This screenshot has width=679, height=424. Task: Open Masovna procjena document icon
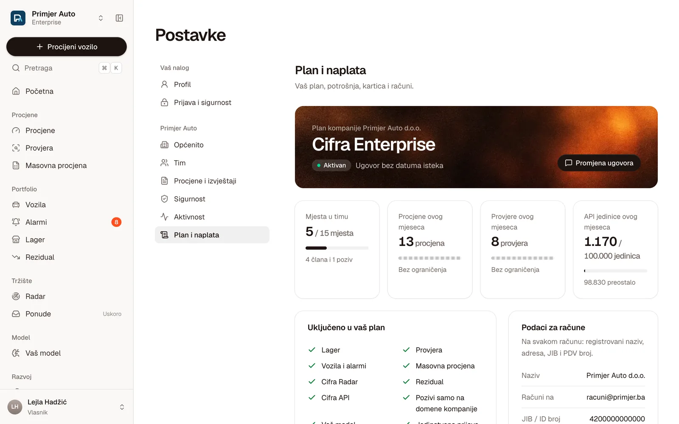tap(16, 165)
